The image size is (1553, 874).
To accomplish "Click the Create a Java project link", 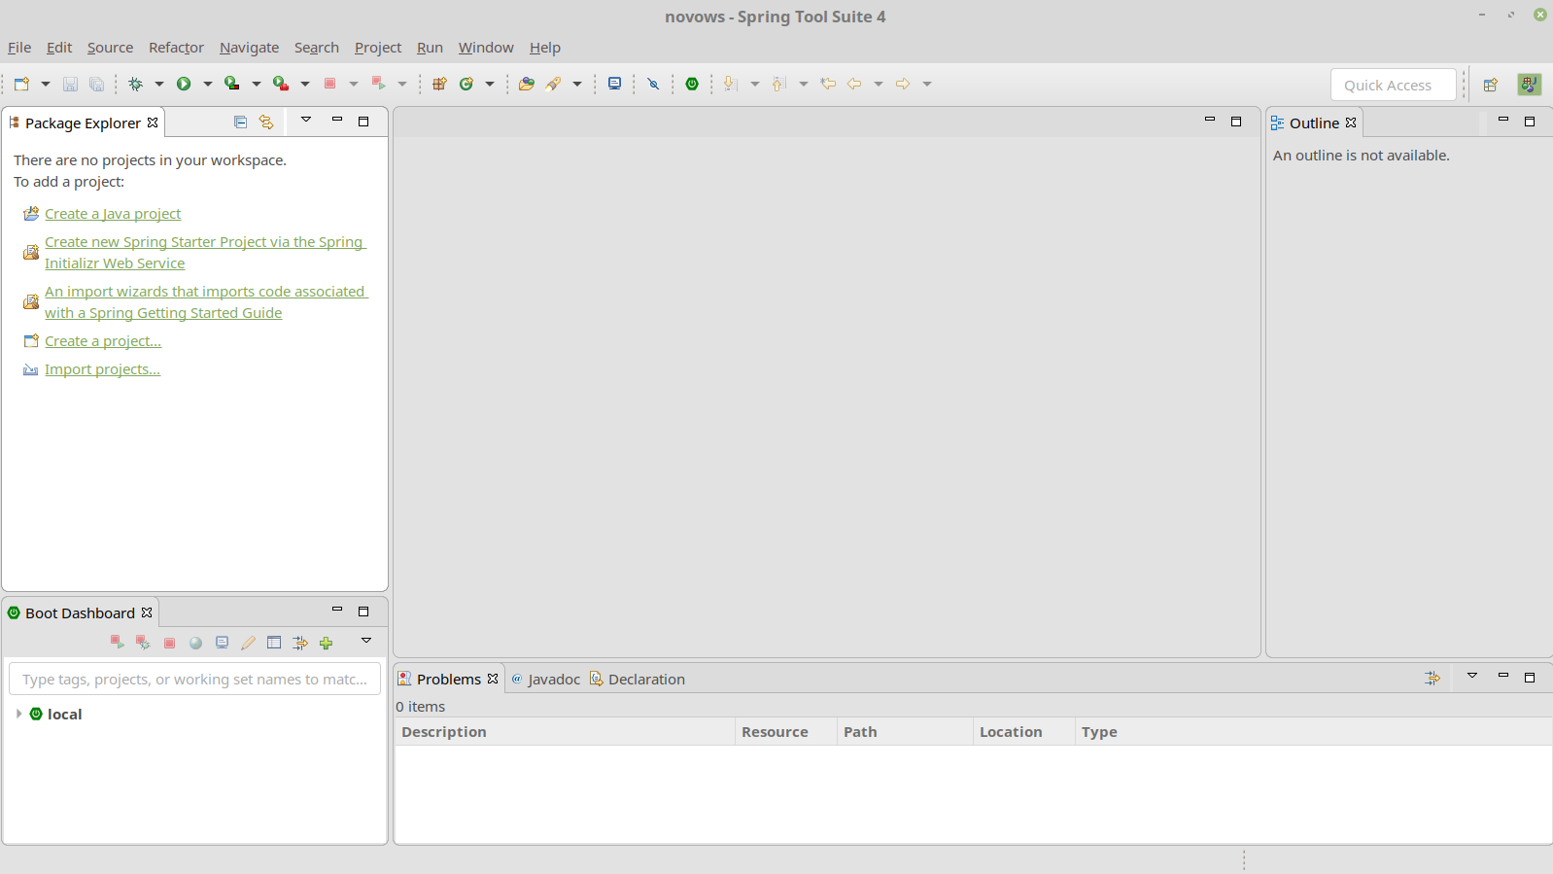I will [x=113, y=214].
